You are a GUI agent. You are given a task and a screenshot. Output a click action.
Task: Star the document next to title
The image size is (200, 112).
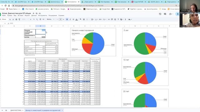pos(33,13)
